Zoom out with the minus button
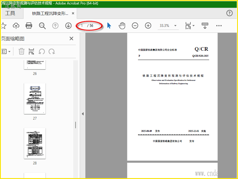The width and height of the screenshot is (238, 179). [x=135, y=26]
